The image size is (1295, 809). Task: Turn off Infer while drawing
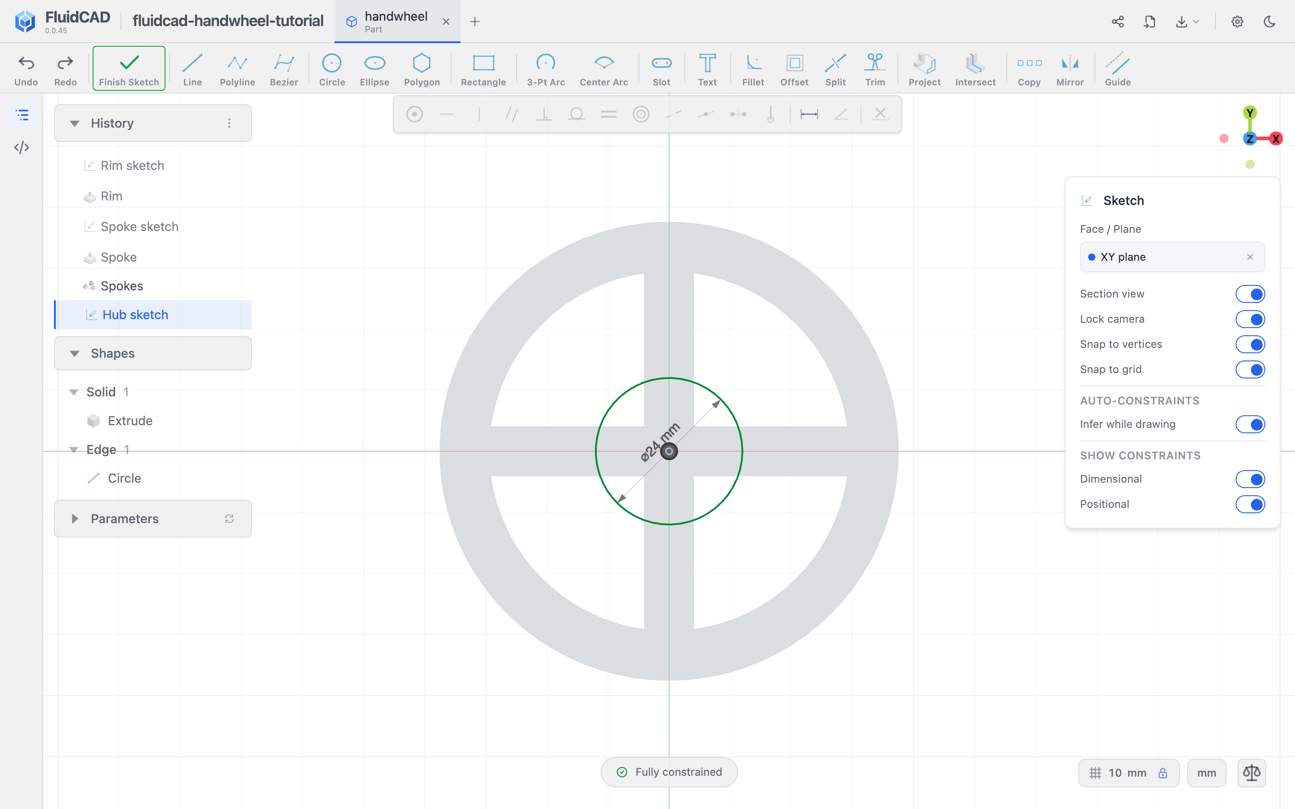(1250, 424)
